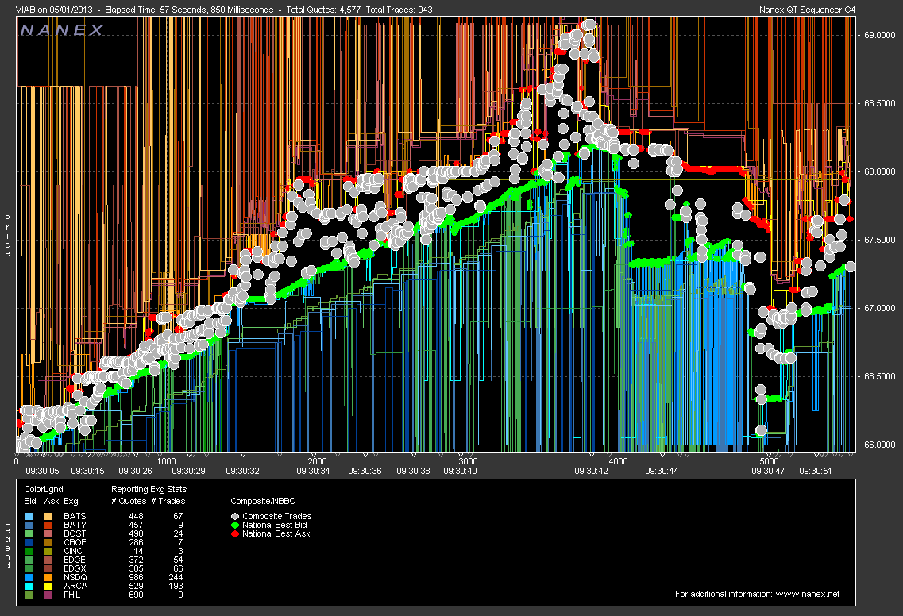Click the 5000 quote-count axis label
The height and width of the screenshot is (616, 903).
click(769, 461)
